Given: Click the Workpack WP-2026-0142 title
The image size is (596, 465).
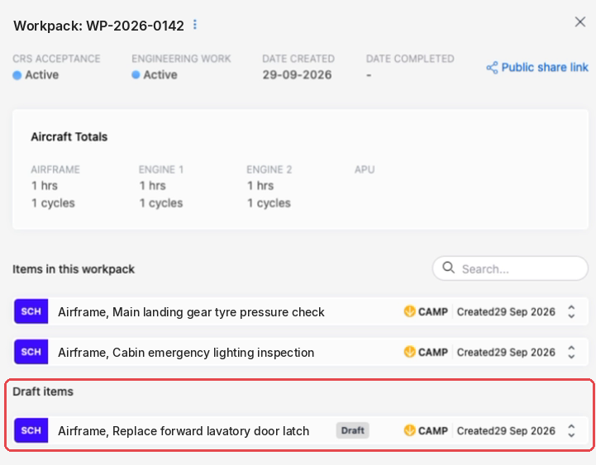Looking at the screenshot, I should point(99,26).
